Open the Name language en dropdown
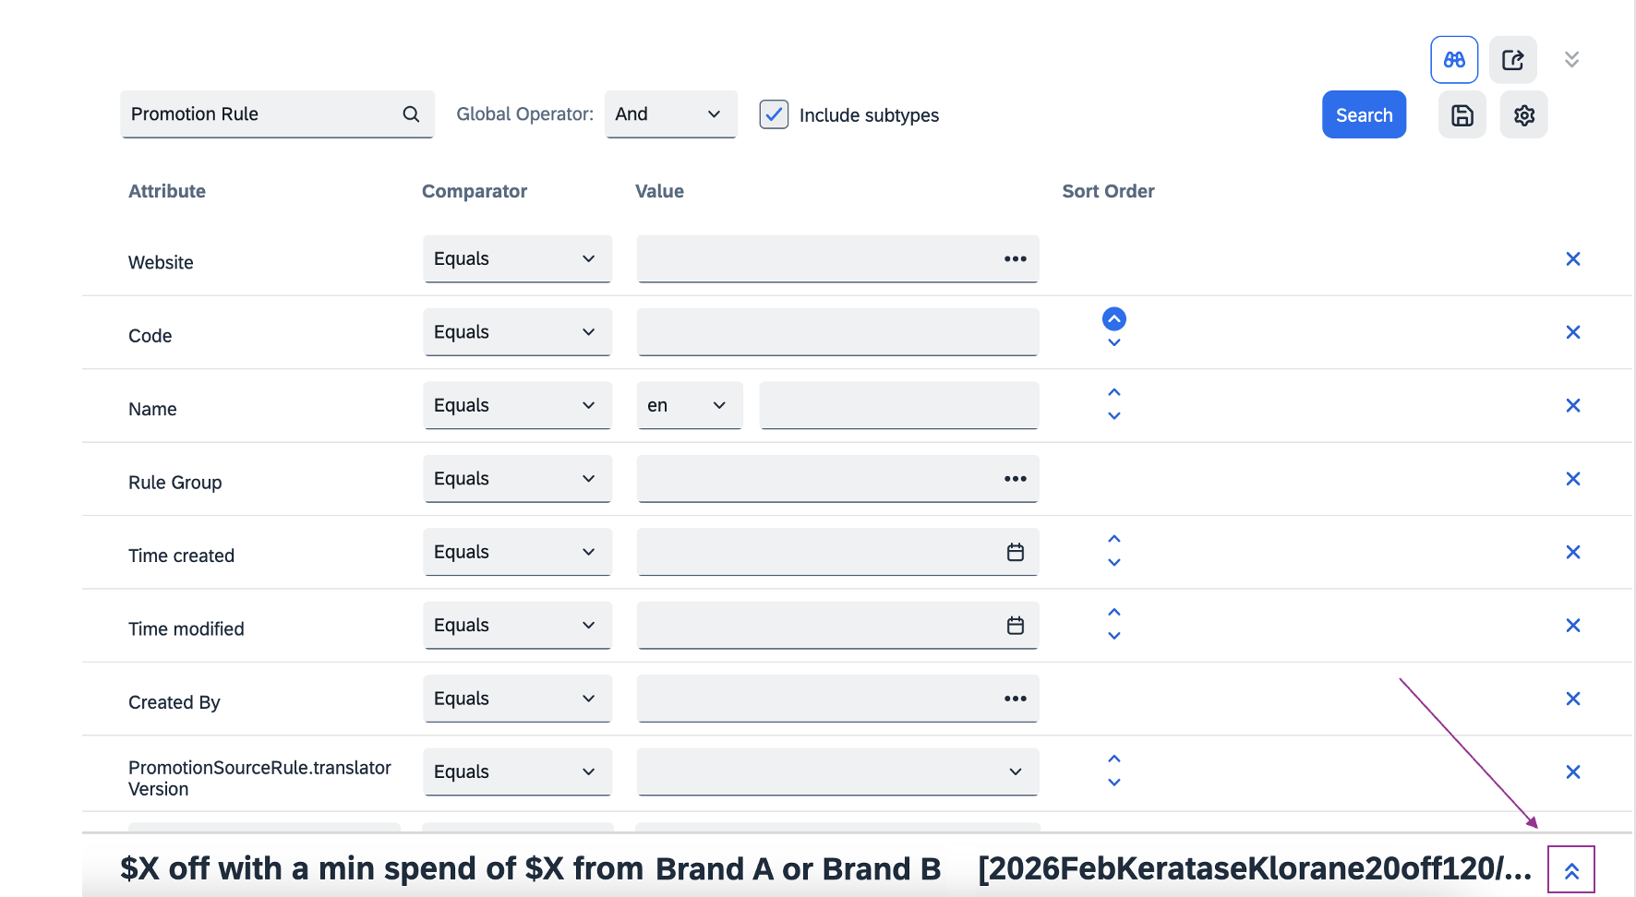The height and width of the screenshot is (897, 1636). (689, 406)
